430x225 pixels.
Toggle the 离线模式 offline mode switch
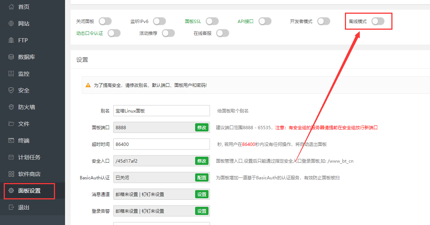[378, 22]
